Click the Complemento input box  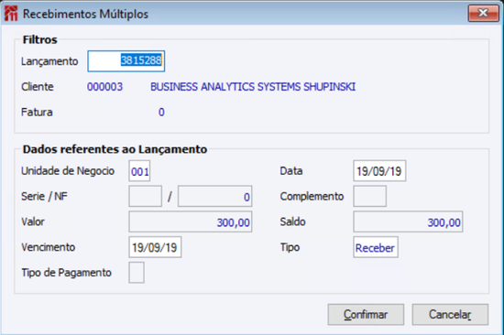tap(369, 196)
